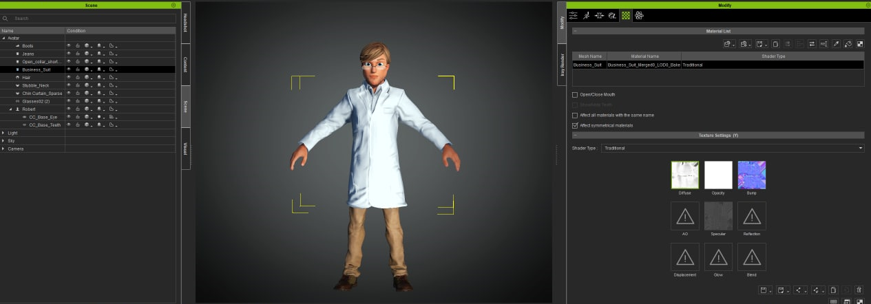The width and height of the screenshot is (871, 304).
Task: Expand the Camera tree node
Action: 3,149
